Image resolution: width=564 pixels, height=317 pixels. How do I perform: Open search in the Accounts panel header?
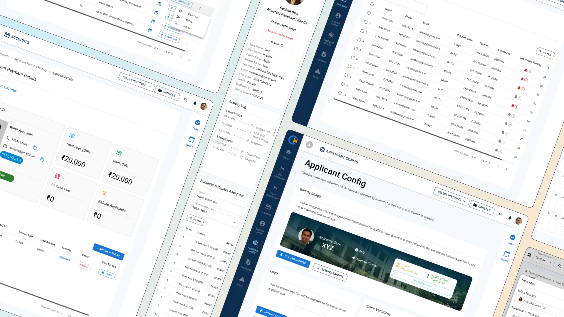coord(185,100)
